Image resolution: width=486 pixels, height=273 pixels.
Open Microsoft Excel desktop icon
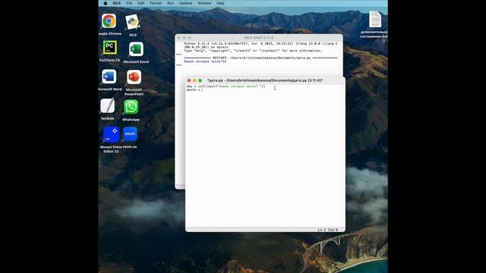click(x=136, y=49)
